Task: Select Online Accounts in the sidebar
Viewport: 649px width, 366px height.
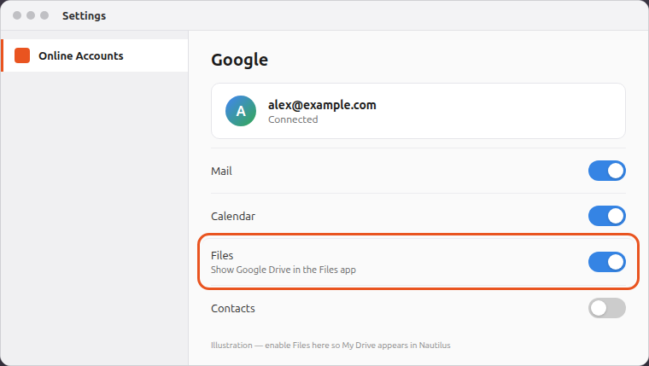Action: click(x=95, y=55)
